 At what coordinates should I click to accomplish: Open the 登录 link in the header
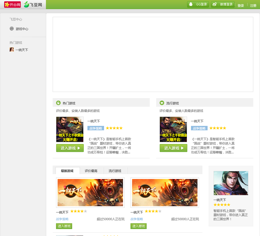[x=241, y=6]
